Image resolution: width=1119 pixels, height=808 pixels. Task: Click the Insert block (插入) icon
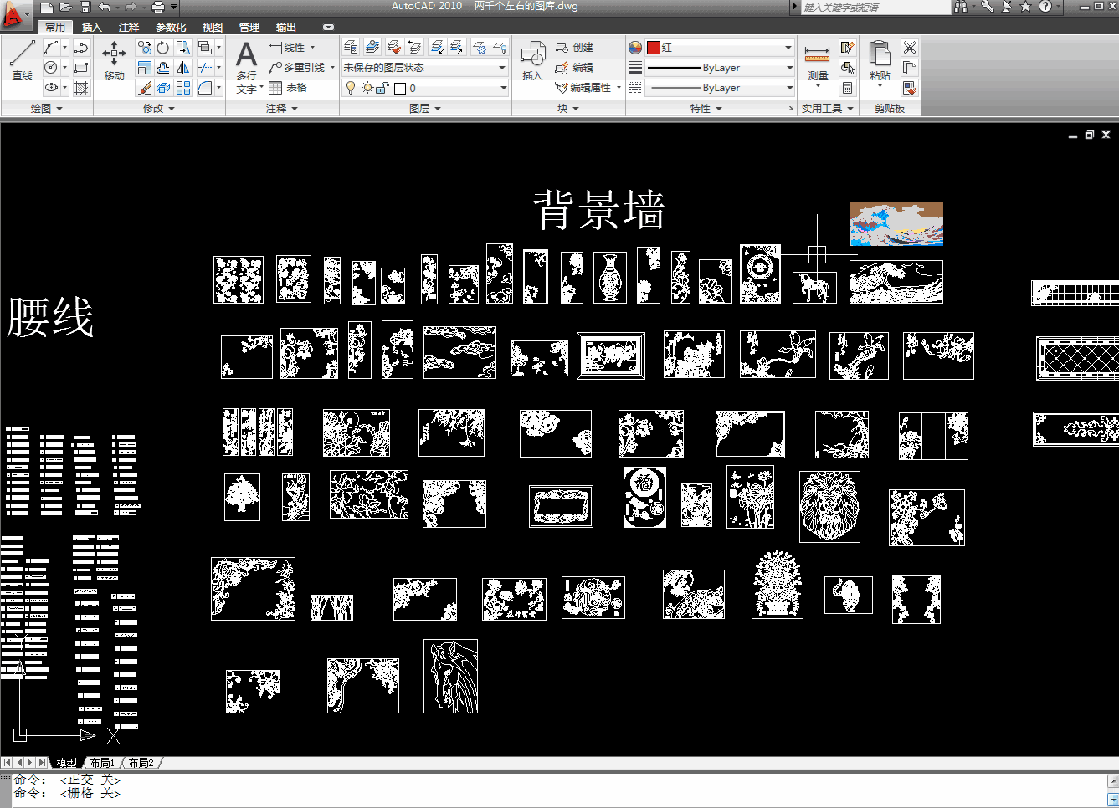pyautogui.click(x=532, y=61)
